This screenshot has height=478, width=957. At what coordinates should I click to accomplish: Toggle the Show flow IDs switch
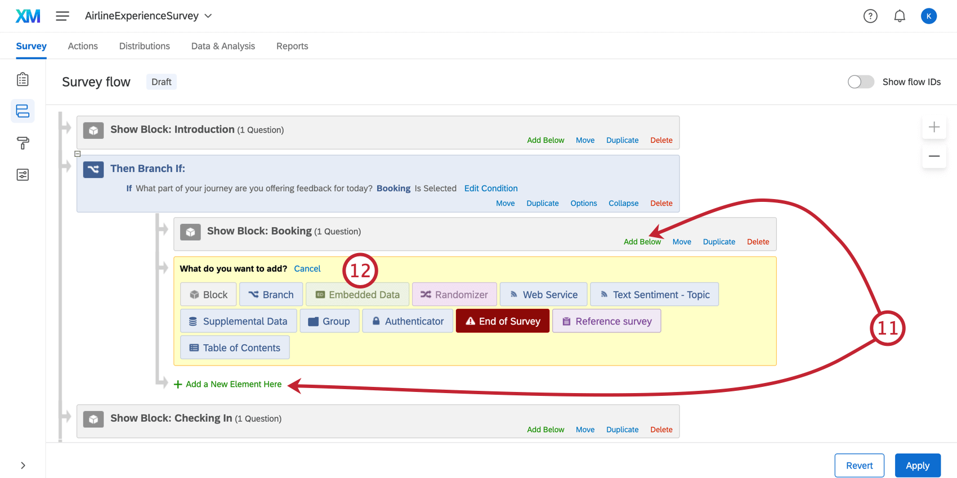pos(861,82)
